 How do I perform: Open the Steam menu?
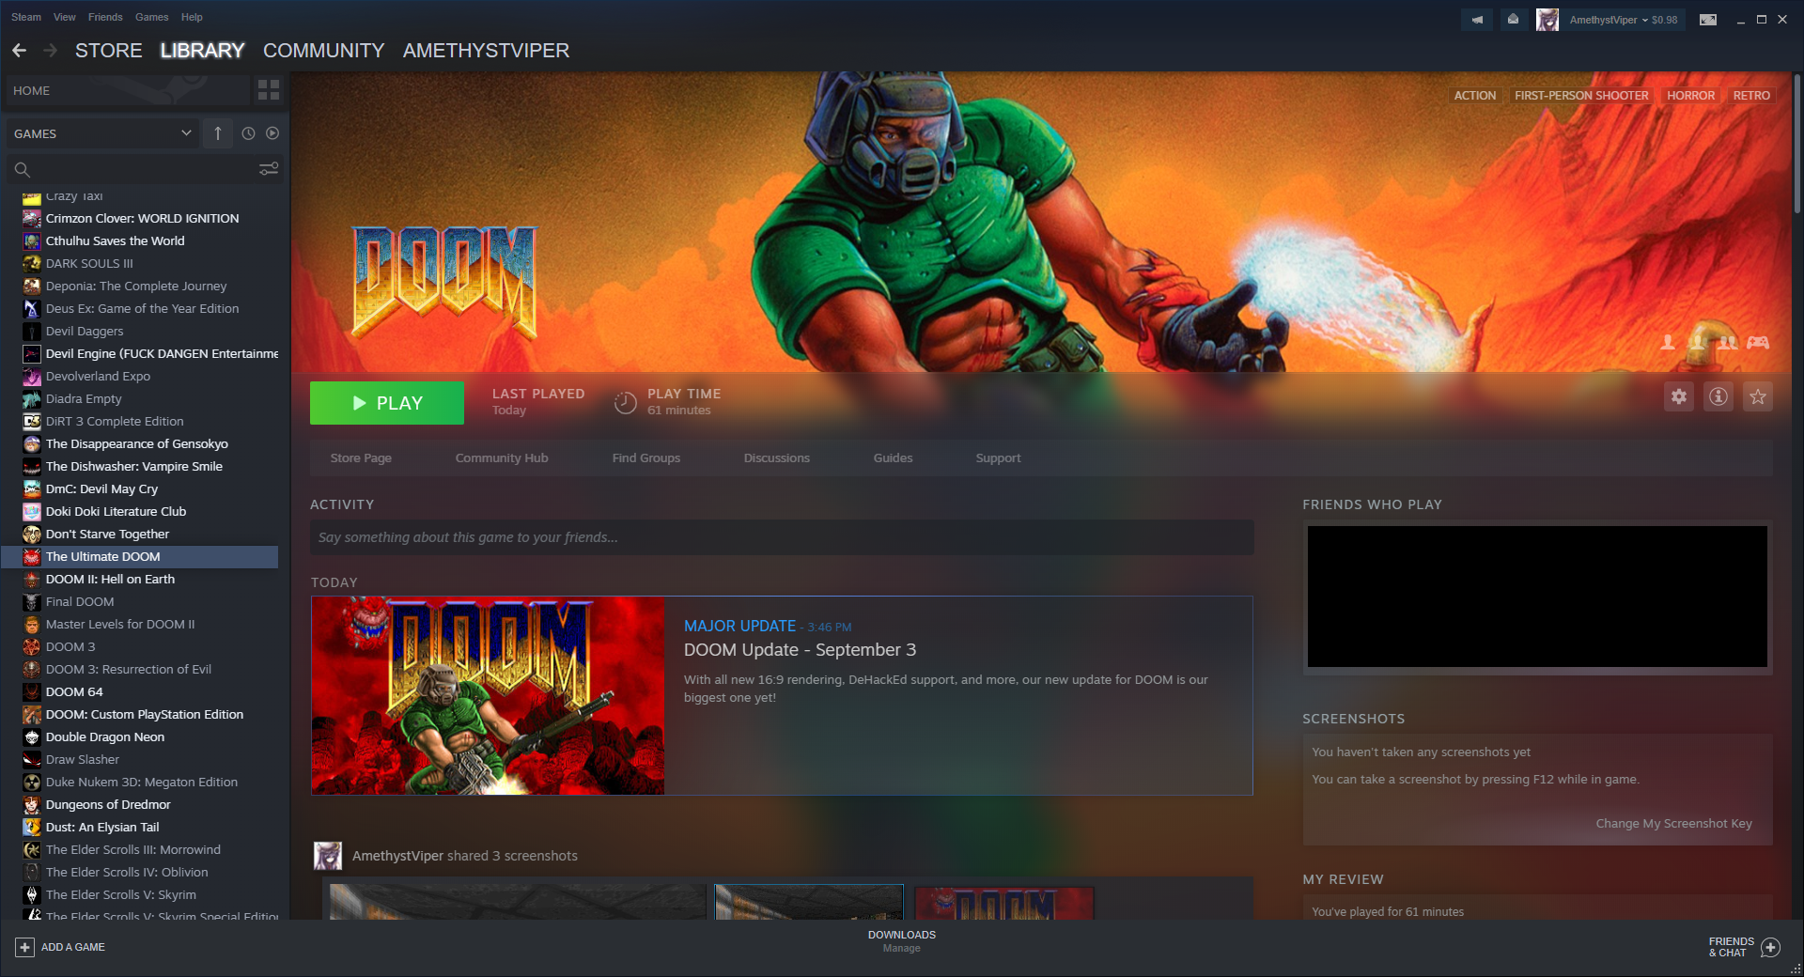click(26, 17)
